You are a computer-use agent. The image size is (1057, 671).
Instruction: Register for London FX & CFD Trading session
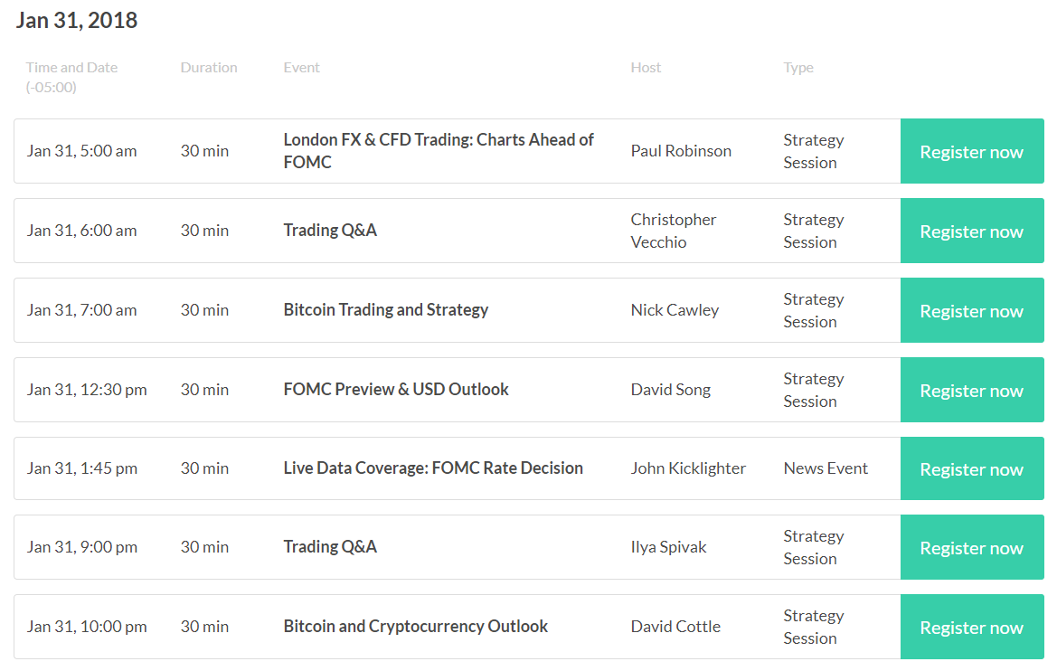pyautogui.click(x=971, y=151)
